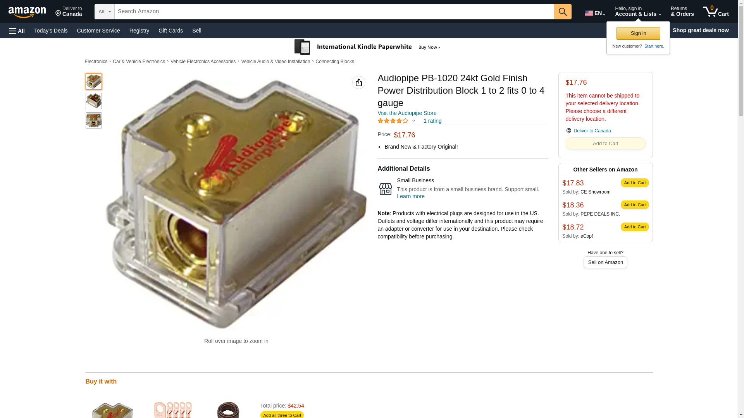
Task: Click the star rating icons
Action: 393,121
